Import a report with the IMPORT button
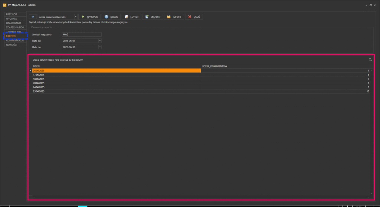The width and height of the screenshot is (380, 207). coord(174,17)
